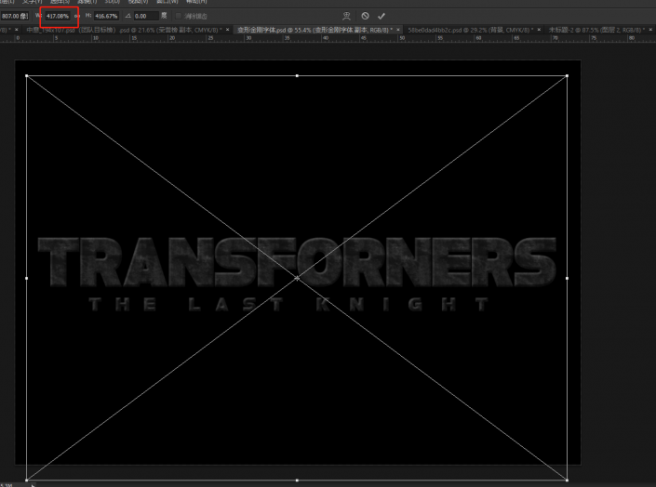The image size is (656, 487).
Task: Click the position field showing 807.00
Action: click(x=15, y=16)
